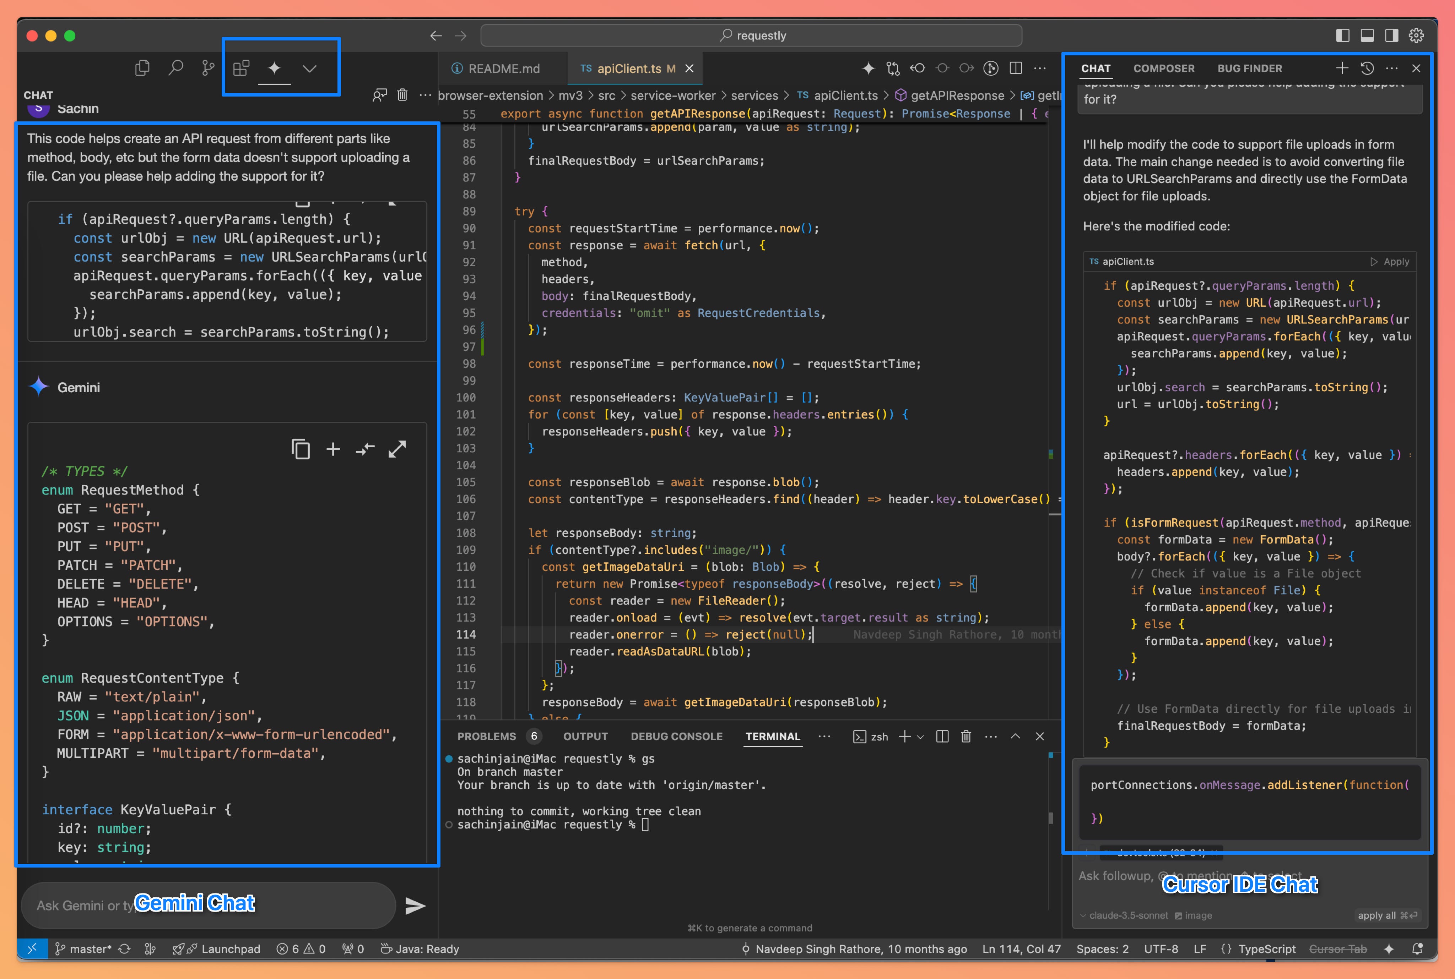The image size is (1455, 979).
Task: Open the terminal profile dropdown beside zsh
Action: [x=920, y=737]
